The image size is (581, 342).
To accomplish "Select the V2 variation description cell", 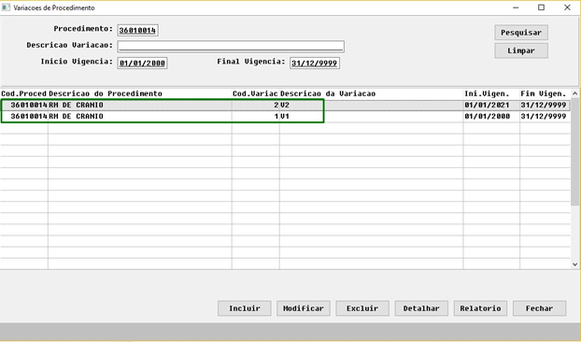I will (371, 106).
